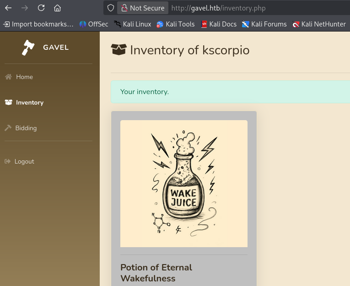Screen dimensions: 350x286
Task: Click the shield tracking protection icon
Action: [x=110, y=8]
